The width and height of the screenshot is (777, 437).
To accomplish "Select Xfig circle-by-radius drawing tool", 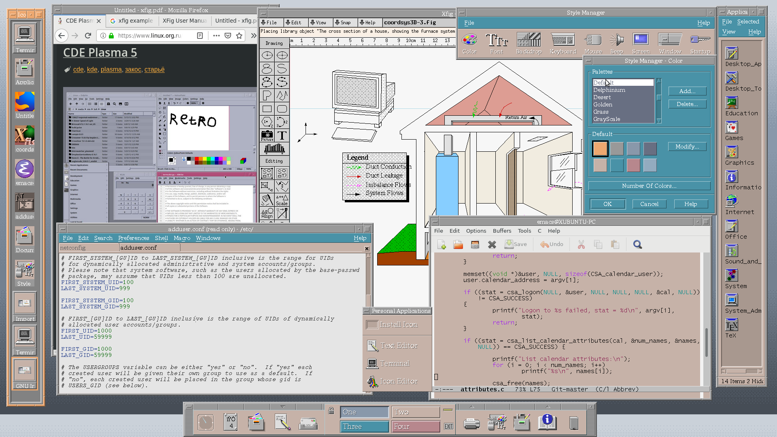I will point(267,55).
